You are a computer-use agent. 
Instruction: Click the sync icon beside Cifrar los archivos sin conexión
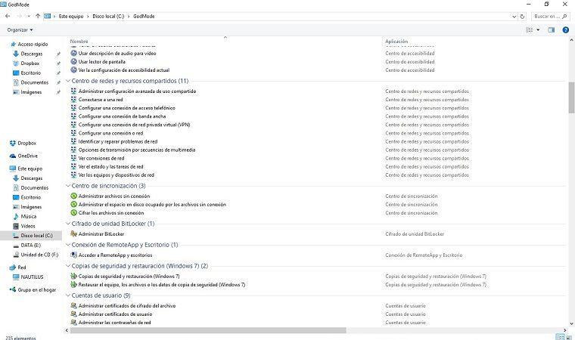click(73, 213)
